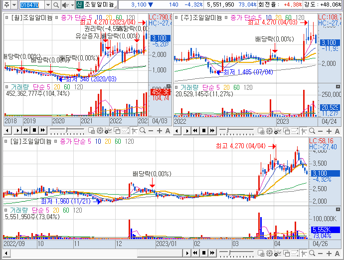Image resolution: width=344 pixels, height=260 pixels.
Task: Toggle daily chart '종가 단순' moving average square
Action: (x=56, y=141)
